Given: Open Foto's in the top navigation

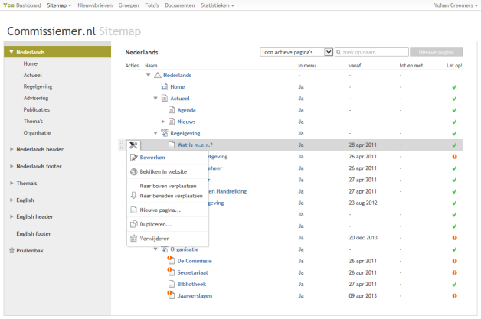Looking at the screenshot, I should coord(152,5).
